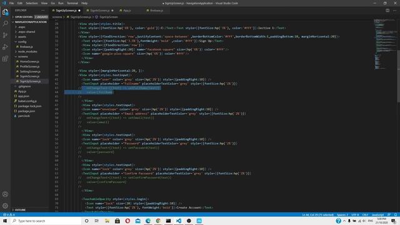The width and height of the screenshot is (400, 225).
Task: Open the Search view in activity bar
Action: pyautogui.click(x=5, y=24)
